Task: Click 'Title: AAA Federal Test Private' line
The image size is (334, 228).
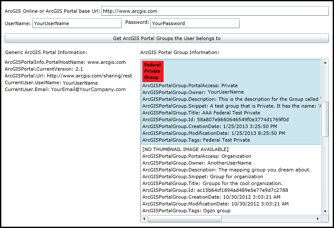Action: 201,113
